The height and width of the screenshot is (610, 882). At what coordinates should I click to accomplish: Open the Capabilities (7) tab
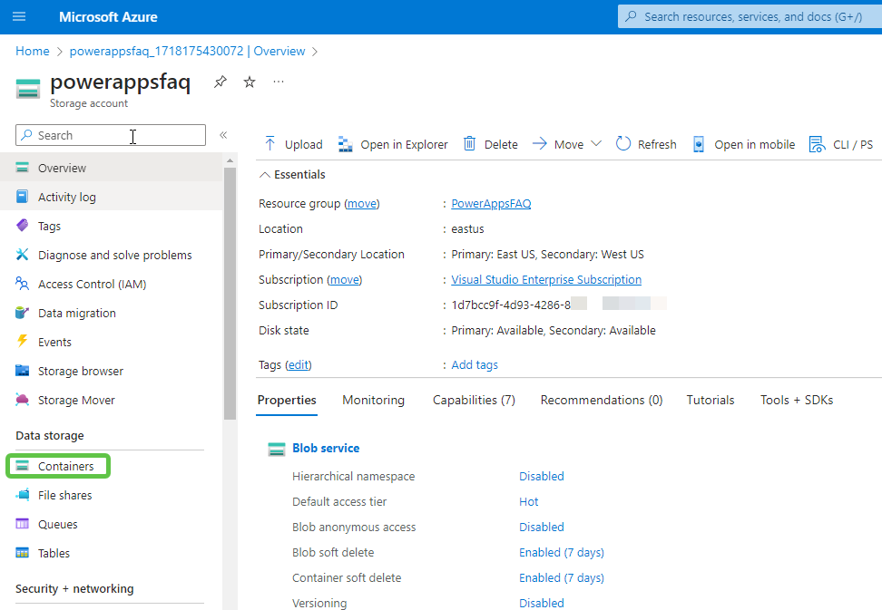tap(474, 400)
